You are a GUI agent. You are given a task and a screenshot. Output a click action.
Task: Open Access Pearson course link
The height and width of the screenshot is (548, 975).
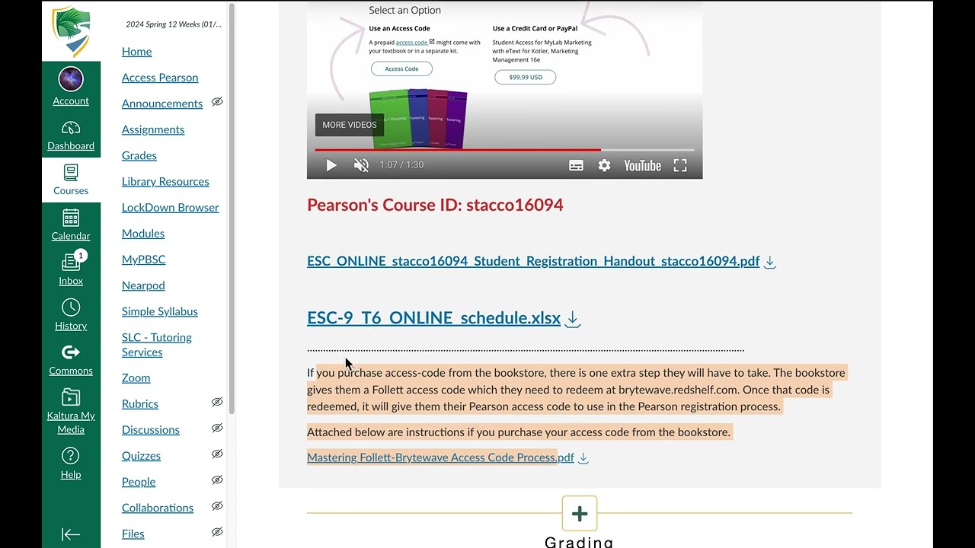point(160,78)
